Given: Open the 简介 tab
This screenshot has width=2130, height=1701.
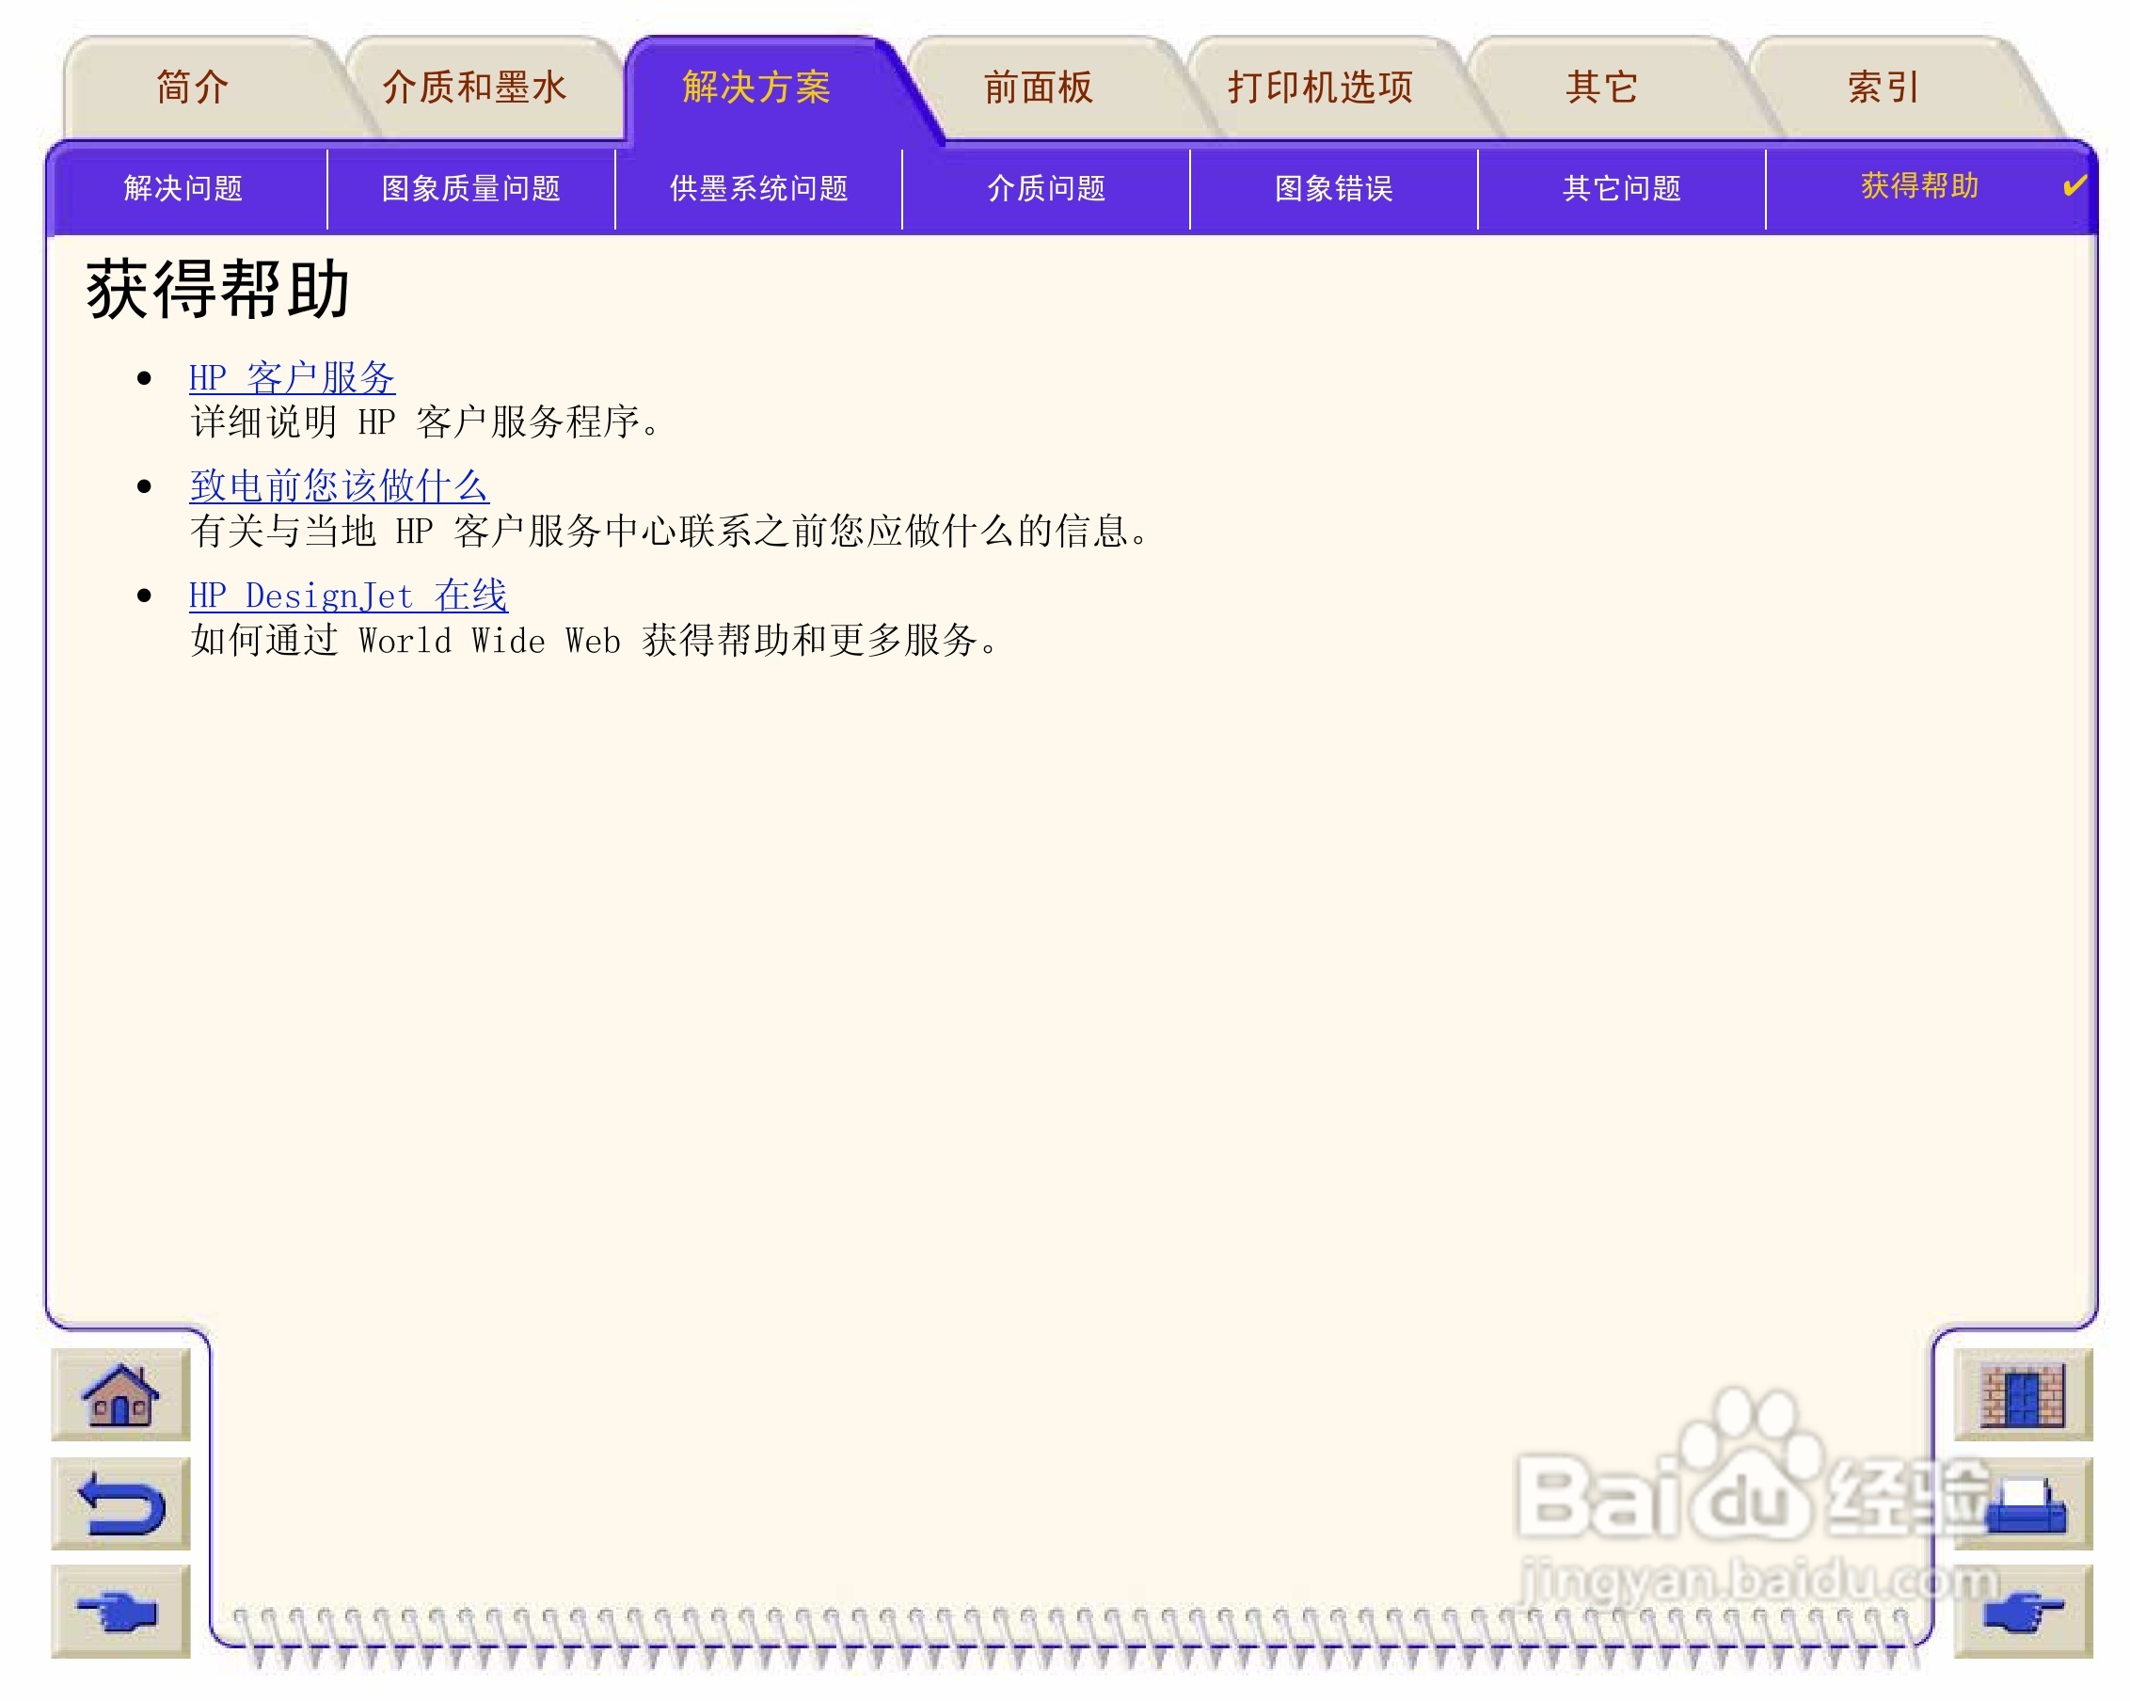Looking at the screenshot, I should [193, 87].
